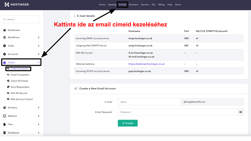
Task: Click the search magnifier icon
Action: click(5, 19)
